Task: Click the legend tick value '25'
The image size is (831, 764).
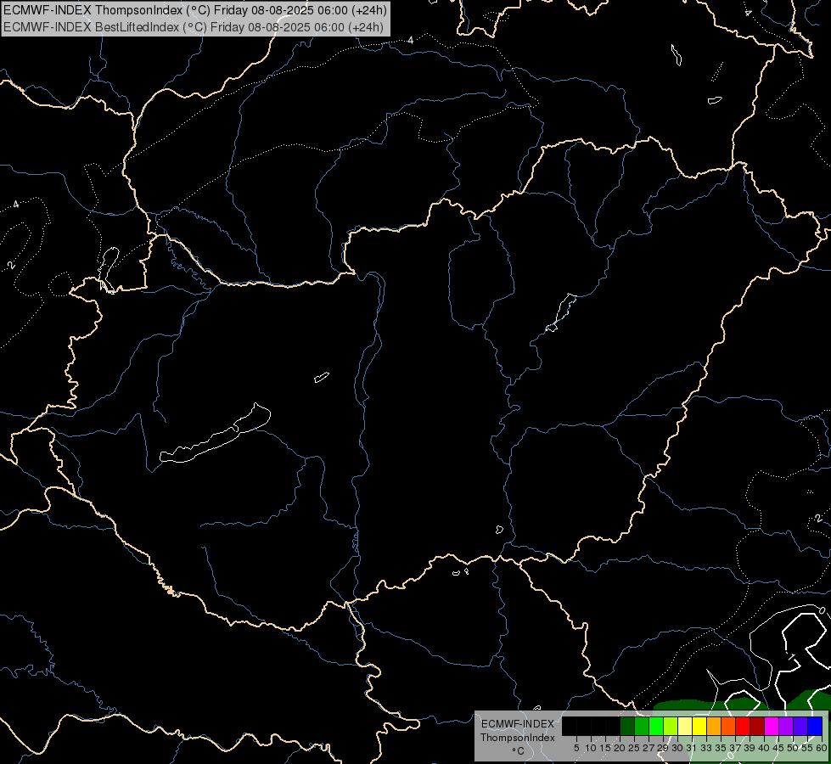Action: pyautogui.click(x=634, y=748)
